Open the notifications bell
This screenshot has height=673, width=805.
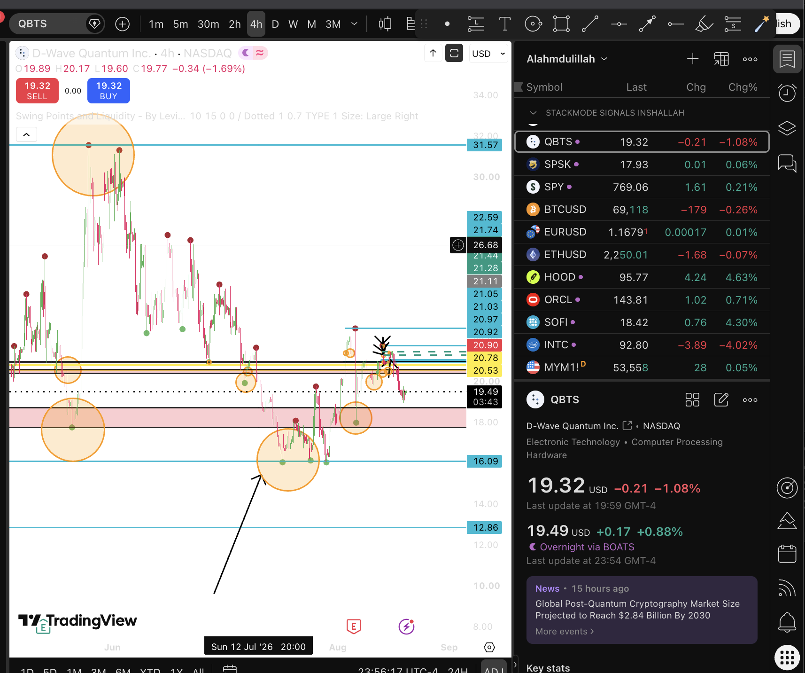click(787, 622)
